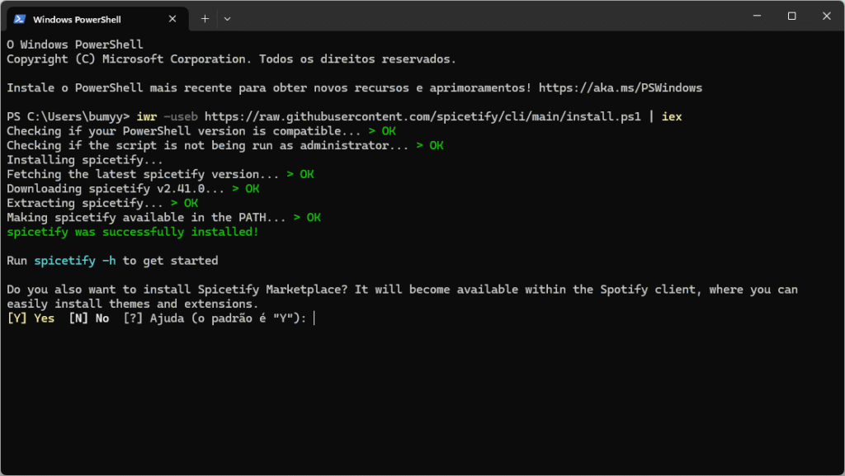
Task: Minimize the terminal window
Action: (758, 16)
